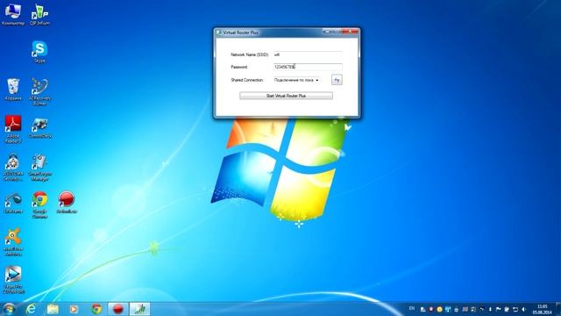Open Google Chrome from the taskbar

point(96,309)
